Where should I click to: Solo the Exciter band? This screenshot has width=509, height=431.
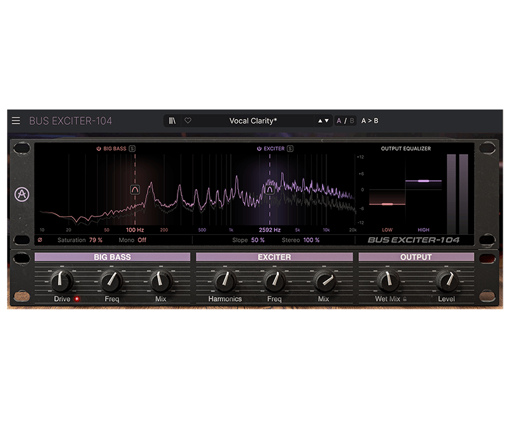click(290, 148)
